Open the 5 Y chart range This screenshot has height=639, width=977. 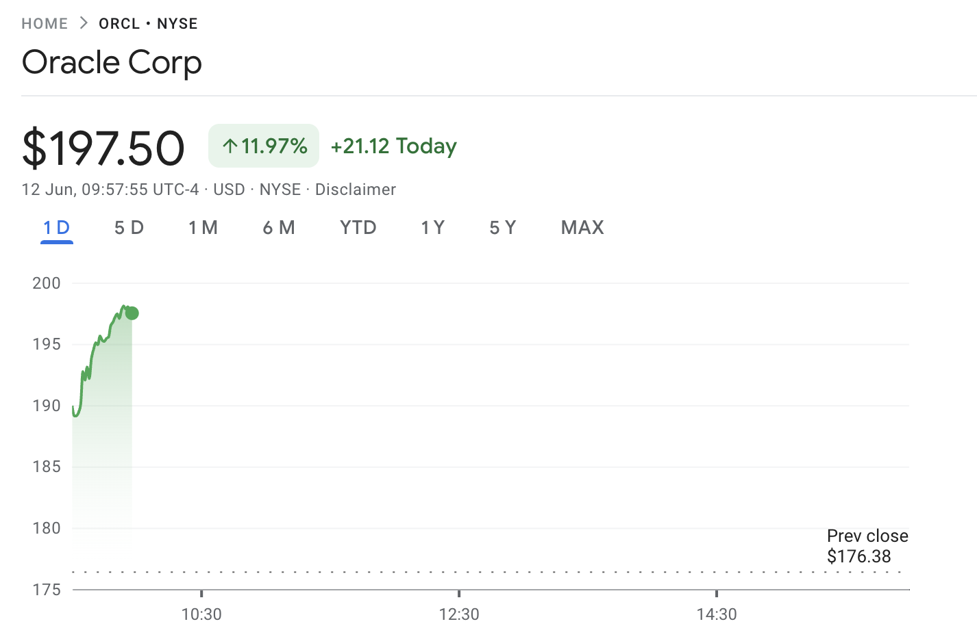pos(503,228)
